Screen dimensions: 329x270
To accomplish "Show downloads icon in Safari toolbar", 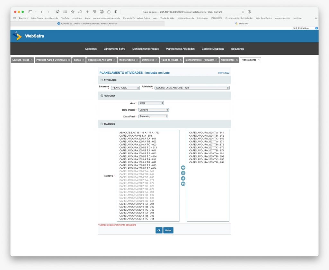I will pos(249,12).
